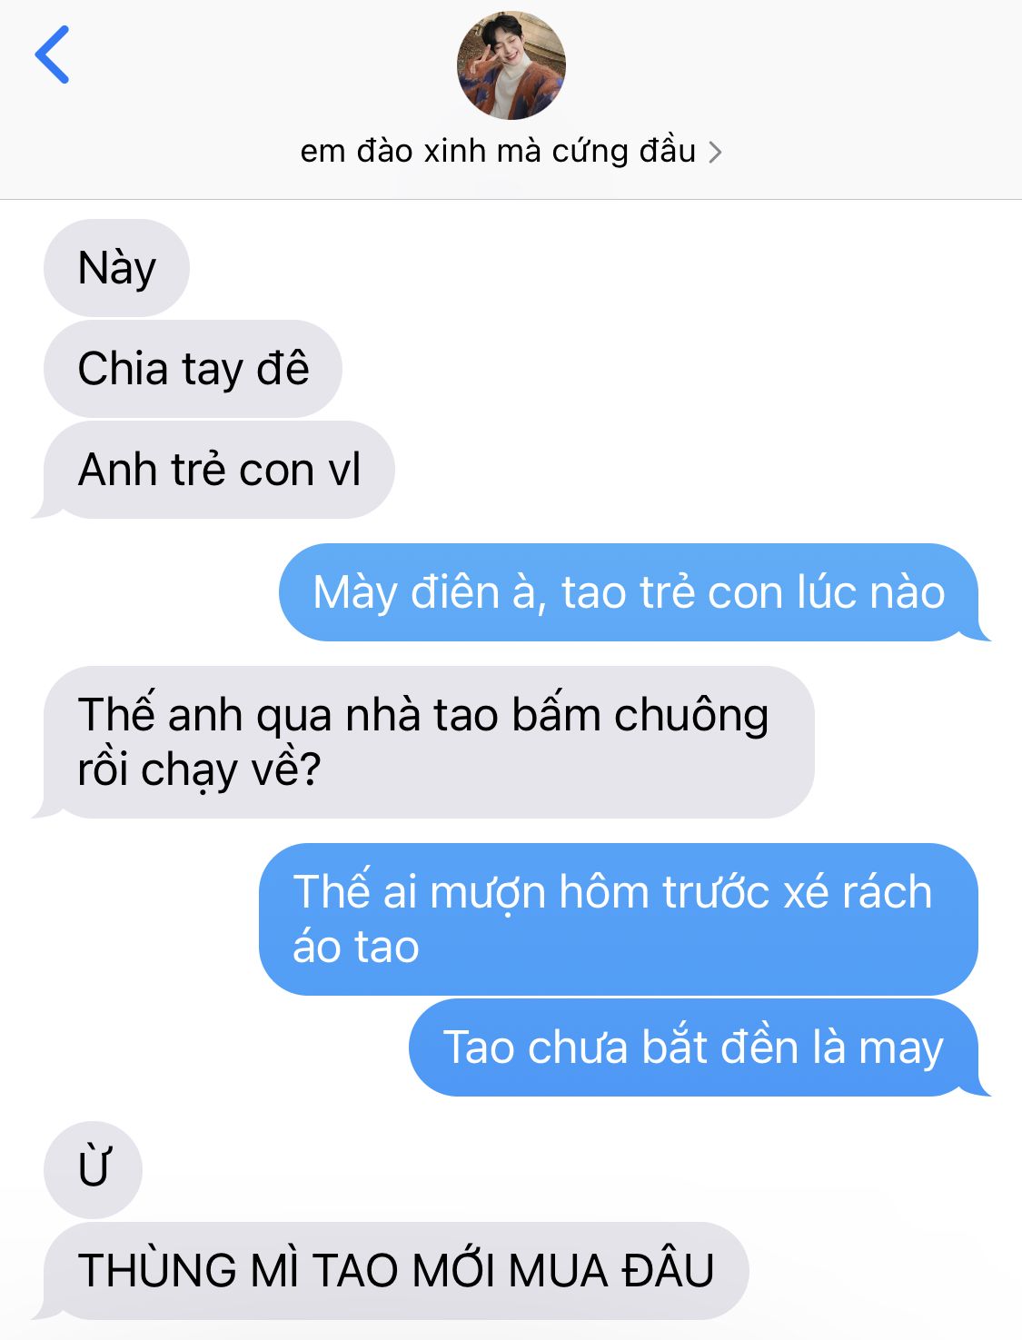1022x1340 pixels.
Task: Select the 'Chia tay đê' message
Action: (193, 369)
